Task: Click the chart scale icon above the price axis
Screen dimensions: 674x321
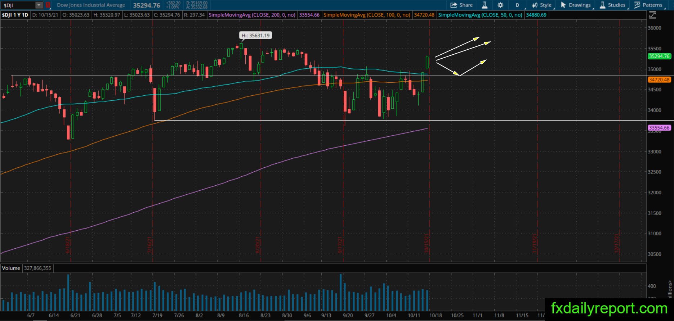Action: pyautogui.click(x=652, y=15)
